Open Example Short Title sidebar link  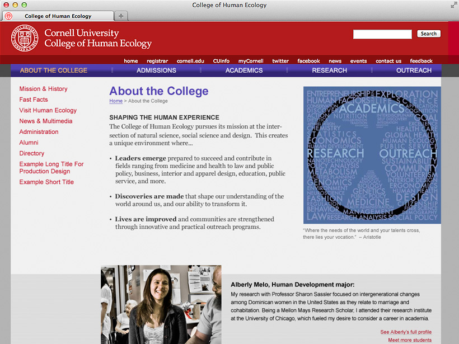tap(46, 182)
